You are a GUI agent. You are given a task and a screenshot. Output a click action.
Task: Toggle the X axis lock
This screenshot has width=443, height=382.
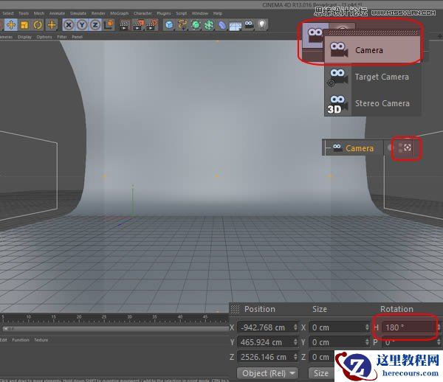pyautogui.click(x=69, y=25)
